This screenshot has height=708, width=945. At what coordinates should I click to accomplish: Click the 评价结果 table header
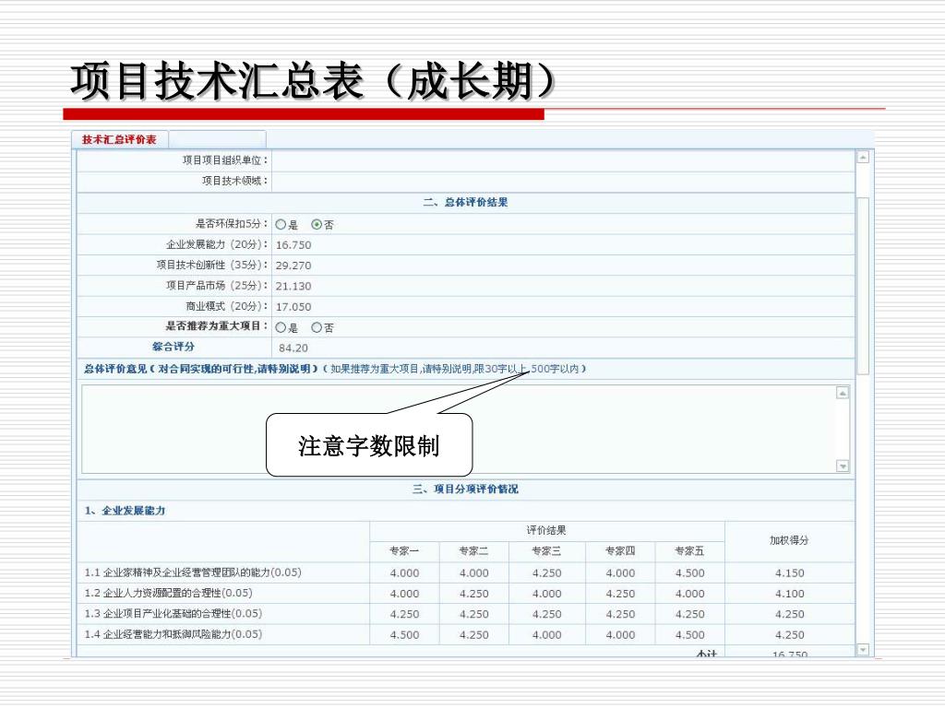tap(546, 530)
